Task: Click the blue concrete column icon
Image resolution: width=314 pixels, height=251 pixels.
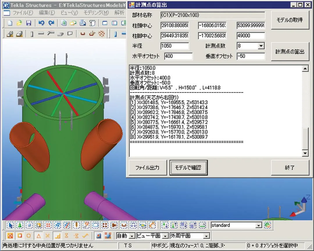Action: coord(115,34)
